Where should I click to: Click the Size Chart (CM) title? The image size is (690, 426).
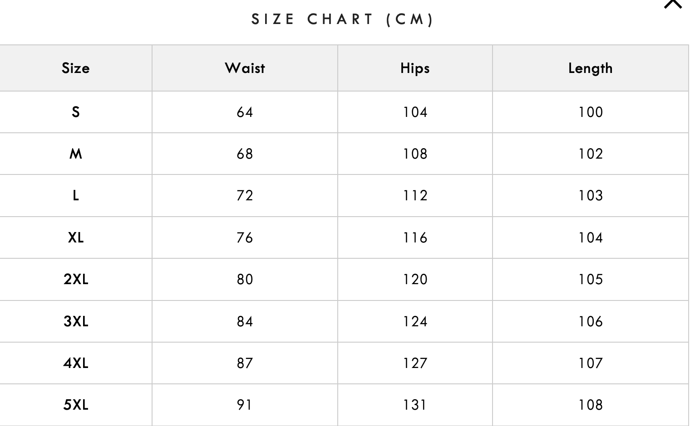[343, 19]
